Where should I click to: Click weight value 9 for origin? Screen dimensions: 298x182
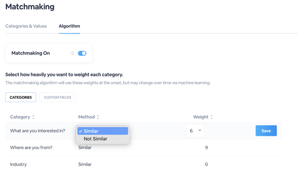tap(207, 148)
